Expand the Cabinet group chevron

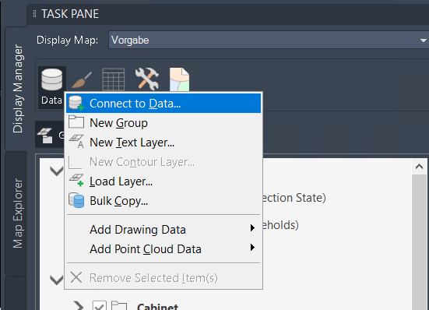[79, 305]
